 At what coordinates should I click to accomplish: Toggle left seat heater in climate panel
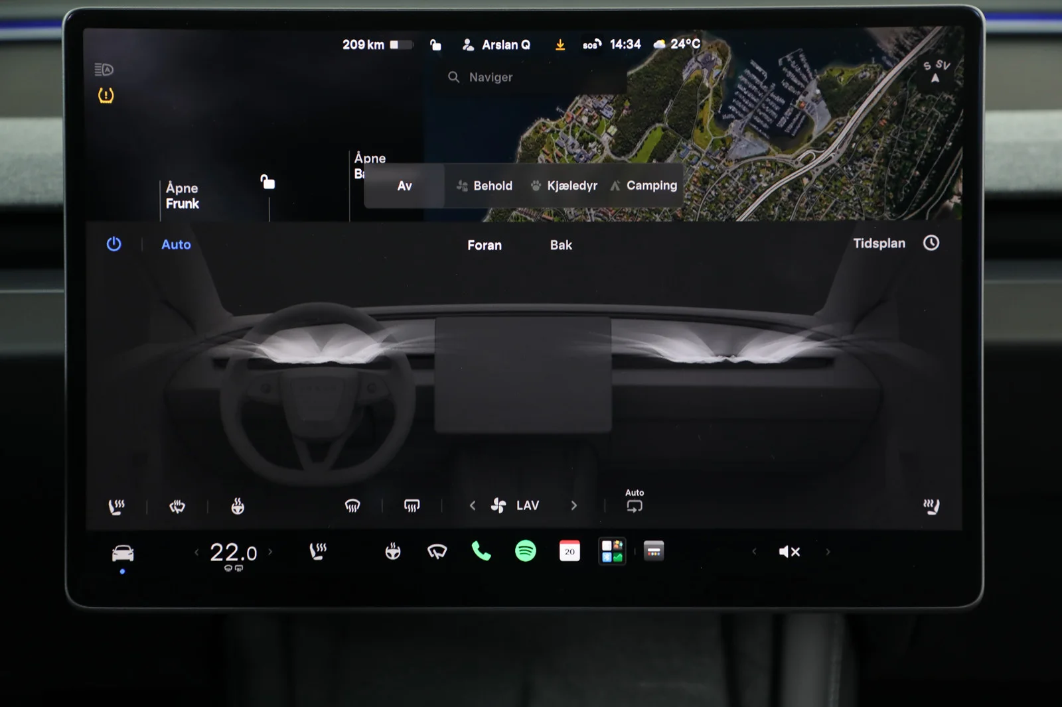[x=117, y=507]
